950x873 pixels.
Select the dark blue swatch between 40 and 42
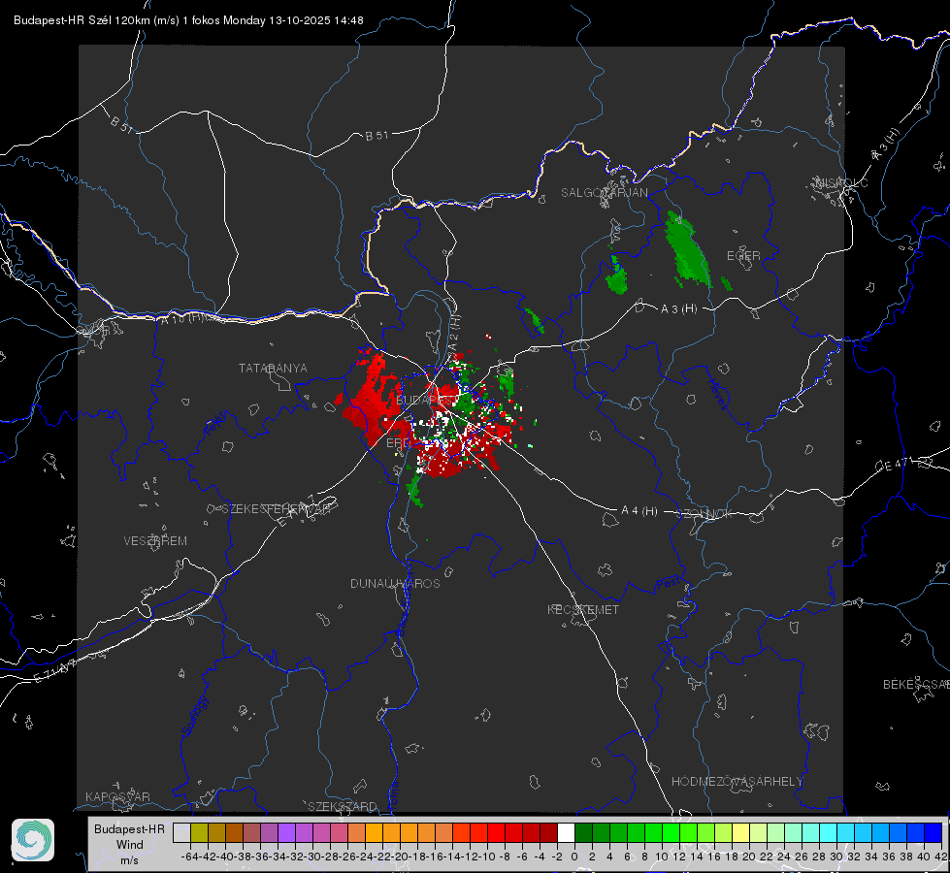pyautogui.click(x=934, y=832)
